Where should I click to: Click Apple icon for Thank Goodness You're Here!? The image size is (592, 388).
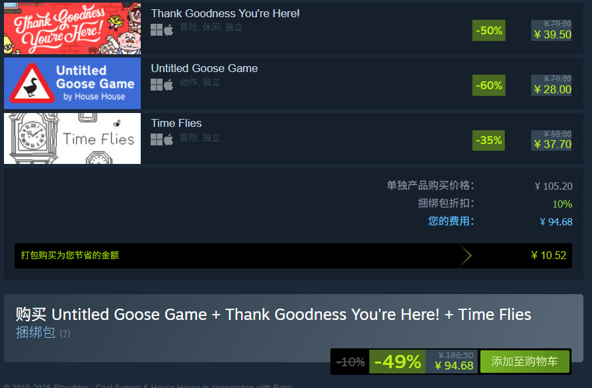pyautogui.click(x=168, y=30)
